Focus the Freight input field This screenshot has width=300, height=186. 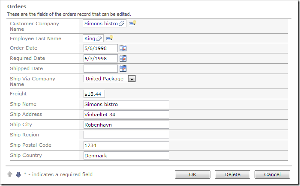(x=94, y=94)
